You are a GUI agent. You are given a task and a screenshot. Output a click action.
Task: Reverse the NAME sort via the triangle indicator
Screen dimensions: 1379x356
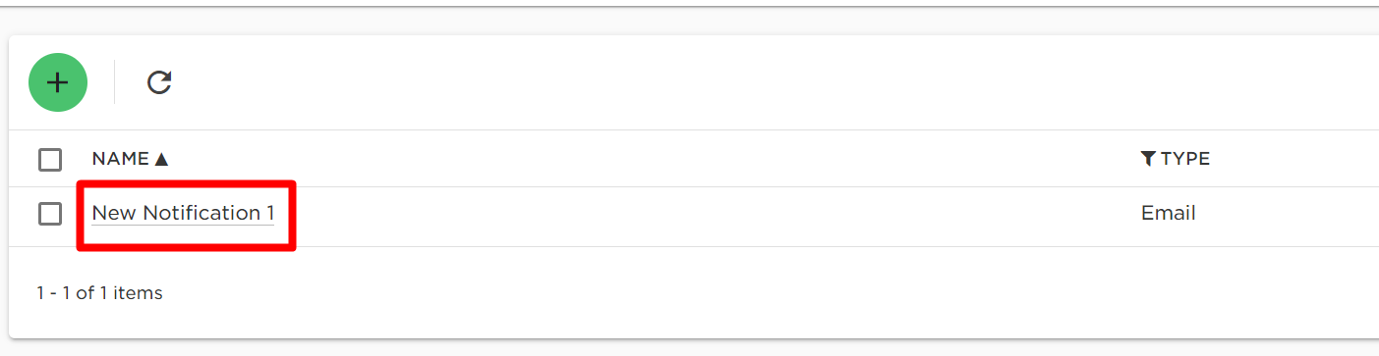(x=162, y=159)
